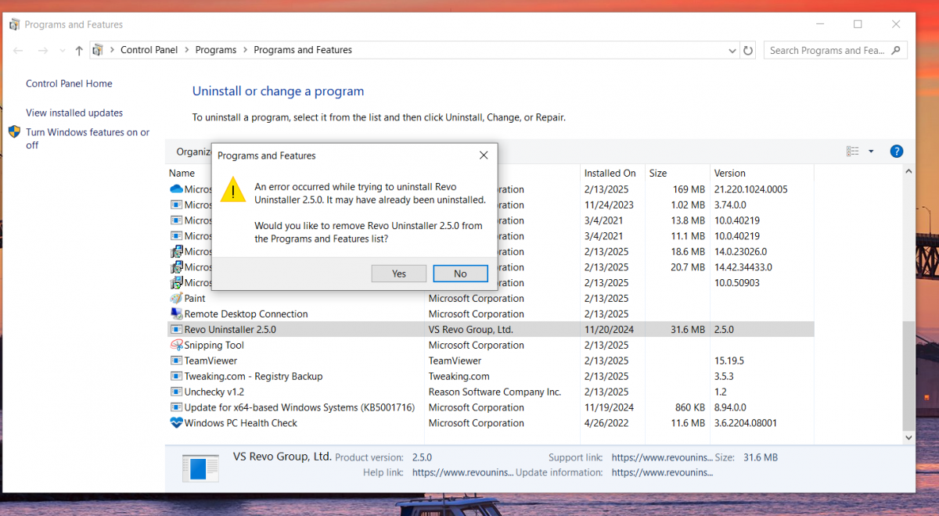The height and width of the screenshot is (516, 939).
Task: Click the installed date 11/24/2023
Action: [x=609, y=205]
